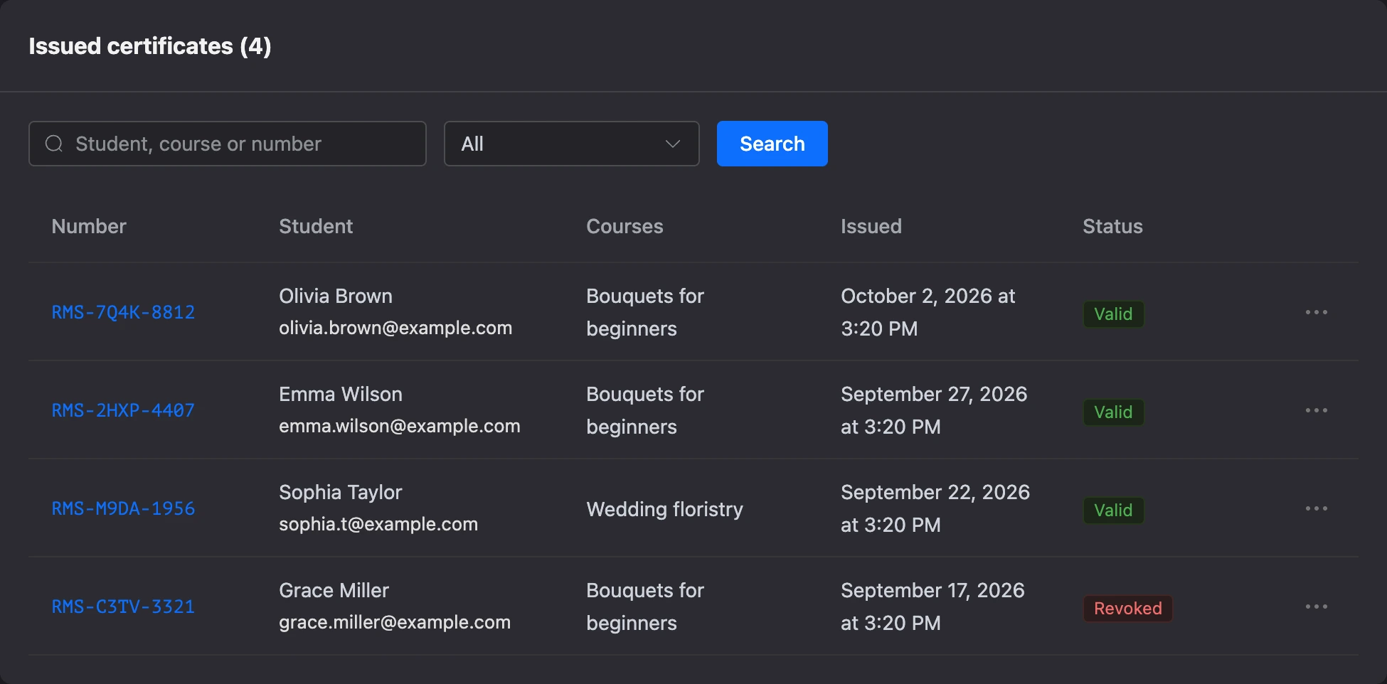Select email grace.miller@example.com
Image resolution: width=1387 pixels, height=684 pixels.
tap(395, 622)
